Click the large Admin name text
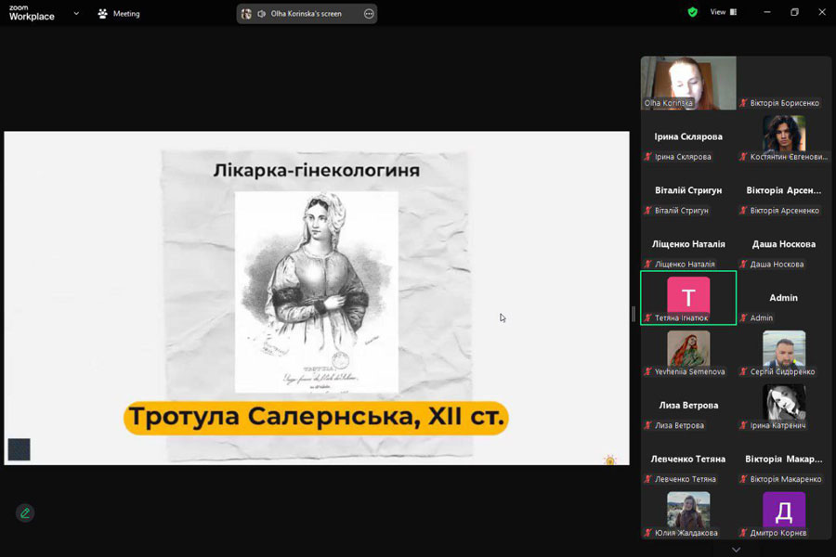Image resolution: width=836 pixels, height=557 pixels. point(784,298)
